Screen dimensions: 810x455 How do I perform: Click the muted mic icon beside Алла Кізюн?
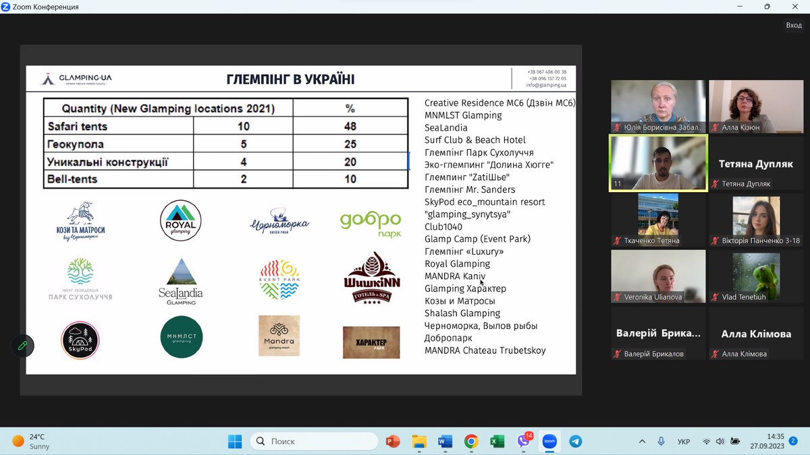[715, 127]
